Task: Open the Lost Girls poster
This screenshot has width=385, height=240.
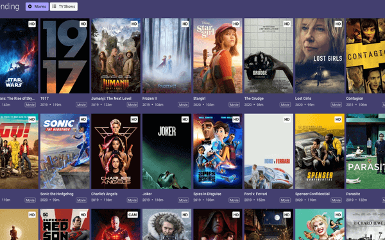Action: (x=320, y=56)
